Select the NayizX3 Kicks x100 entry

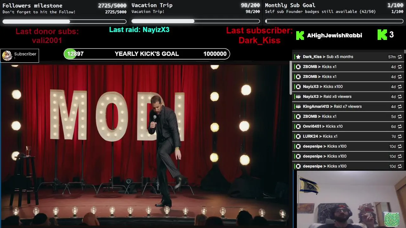pyautogui.click(x=348, y=86)
